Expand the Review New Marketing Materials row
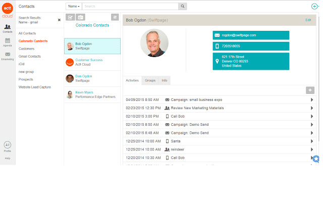 [x=312, y=108]
